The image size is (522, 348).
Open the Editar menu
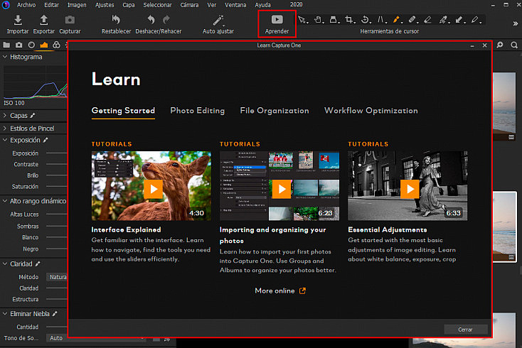[x=52, y=5]
